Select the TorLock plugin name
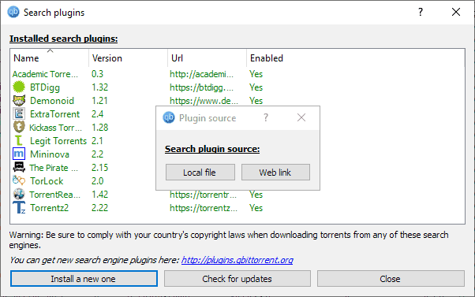This screenshot has height=297, width=475. click(47, 181)
